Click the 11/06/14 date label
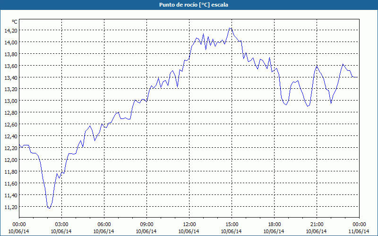Image resolution: width=378 pixels, height=236 pixels. (x=359, y=231)
